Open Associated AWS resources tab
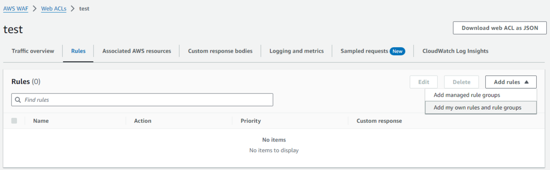Screen dimensions: 550x170 click(137, 51)
